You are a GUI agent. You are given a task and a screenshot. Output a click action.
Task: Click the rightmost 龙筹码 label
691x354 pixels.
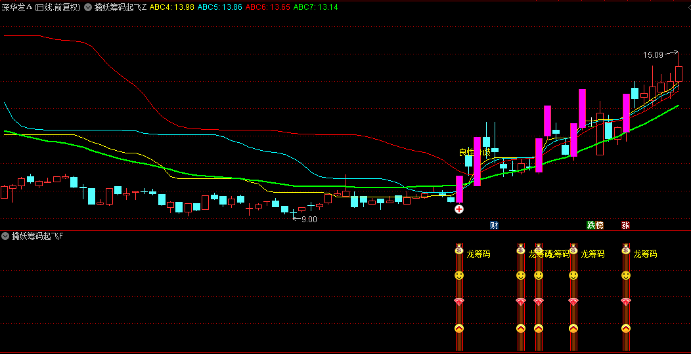pos(645,254)
